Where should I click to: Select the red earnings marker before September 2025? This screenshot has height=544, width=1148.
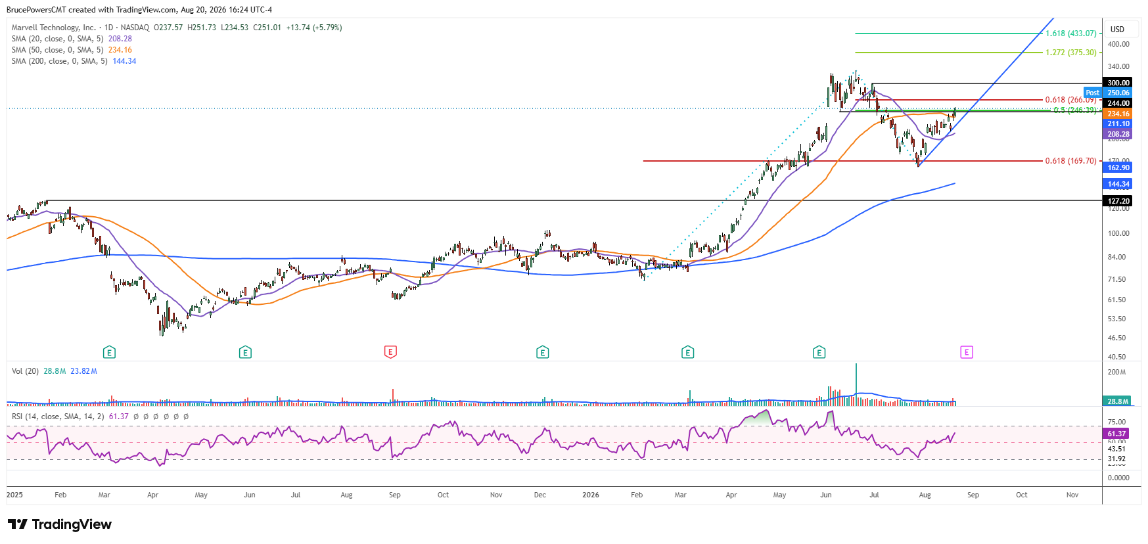point(390,353)
